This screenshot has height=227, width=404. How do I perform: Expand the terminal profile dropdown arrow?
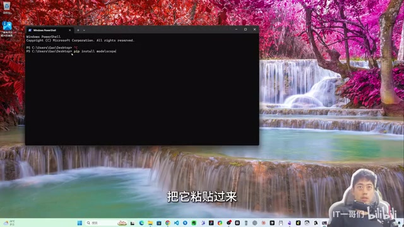pos(84,30)
